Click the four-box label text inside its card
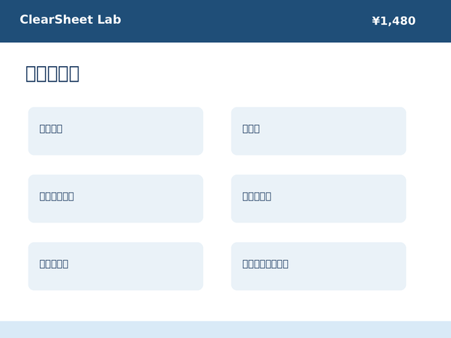 [51, 129]
